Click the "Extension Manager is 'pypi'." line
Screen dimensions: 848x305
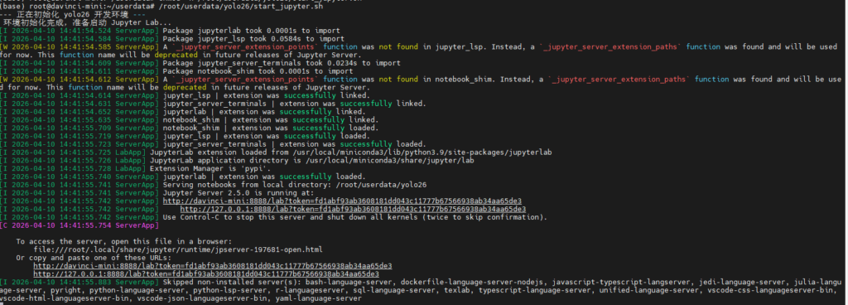(x=211, y=169)
